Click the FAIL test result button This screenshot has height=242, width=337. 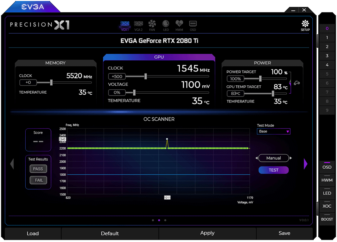(x=38, y=180)
